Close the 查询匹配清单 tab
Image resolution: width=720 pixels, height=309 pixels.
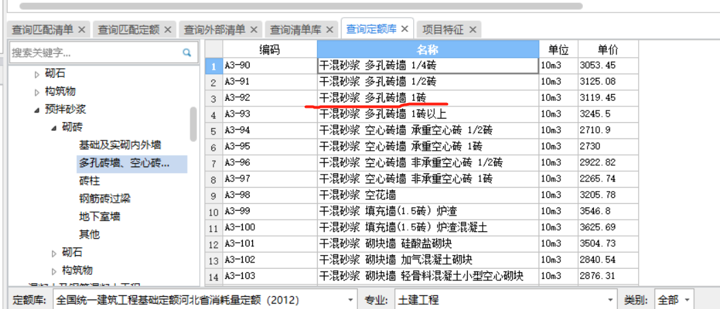[x=82, y=29]
